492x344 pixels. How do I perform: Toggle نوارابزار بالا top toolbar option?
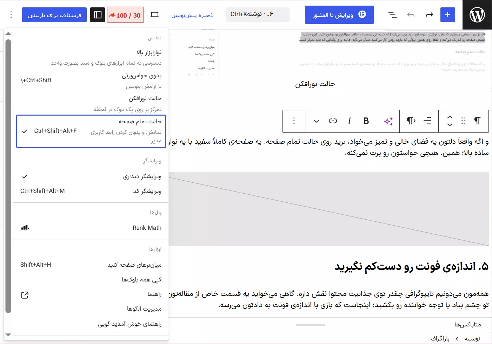tap(91, 58)
